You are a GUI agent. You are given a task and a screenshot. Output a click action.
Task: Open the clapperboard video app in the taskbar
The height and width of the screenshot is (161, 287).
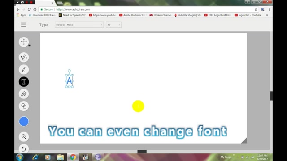point(86,157)
